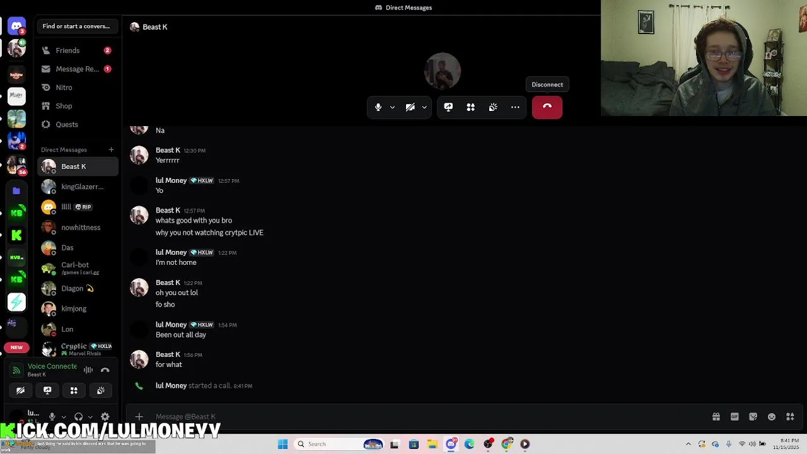Screen dimensions: 807x454
Task: Open the llllll RIP conversation
Action: [x=78, y=207]
